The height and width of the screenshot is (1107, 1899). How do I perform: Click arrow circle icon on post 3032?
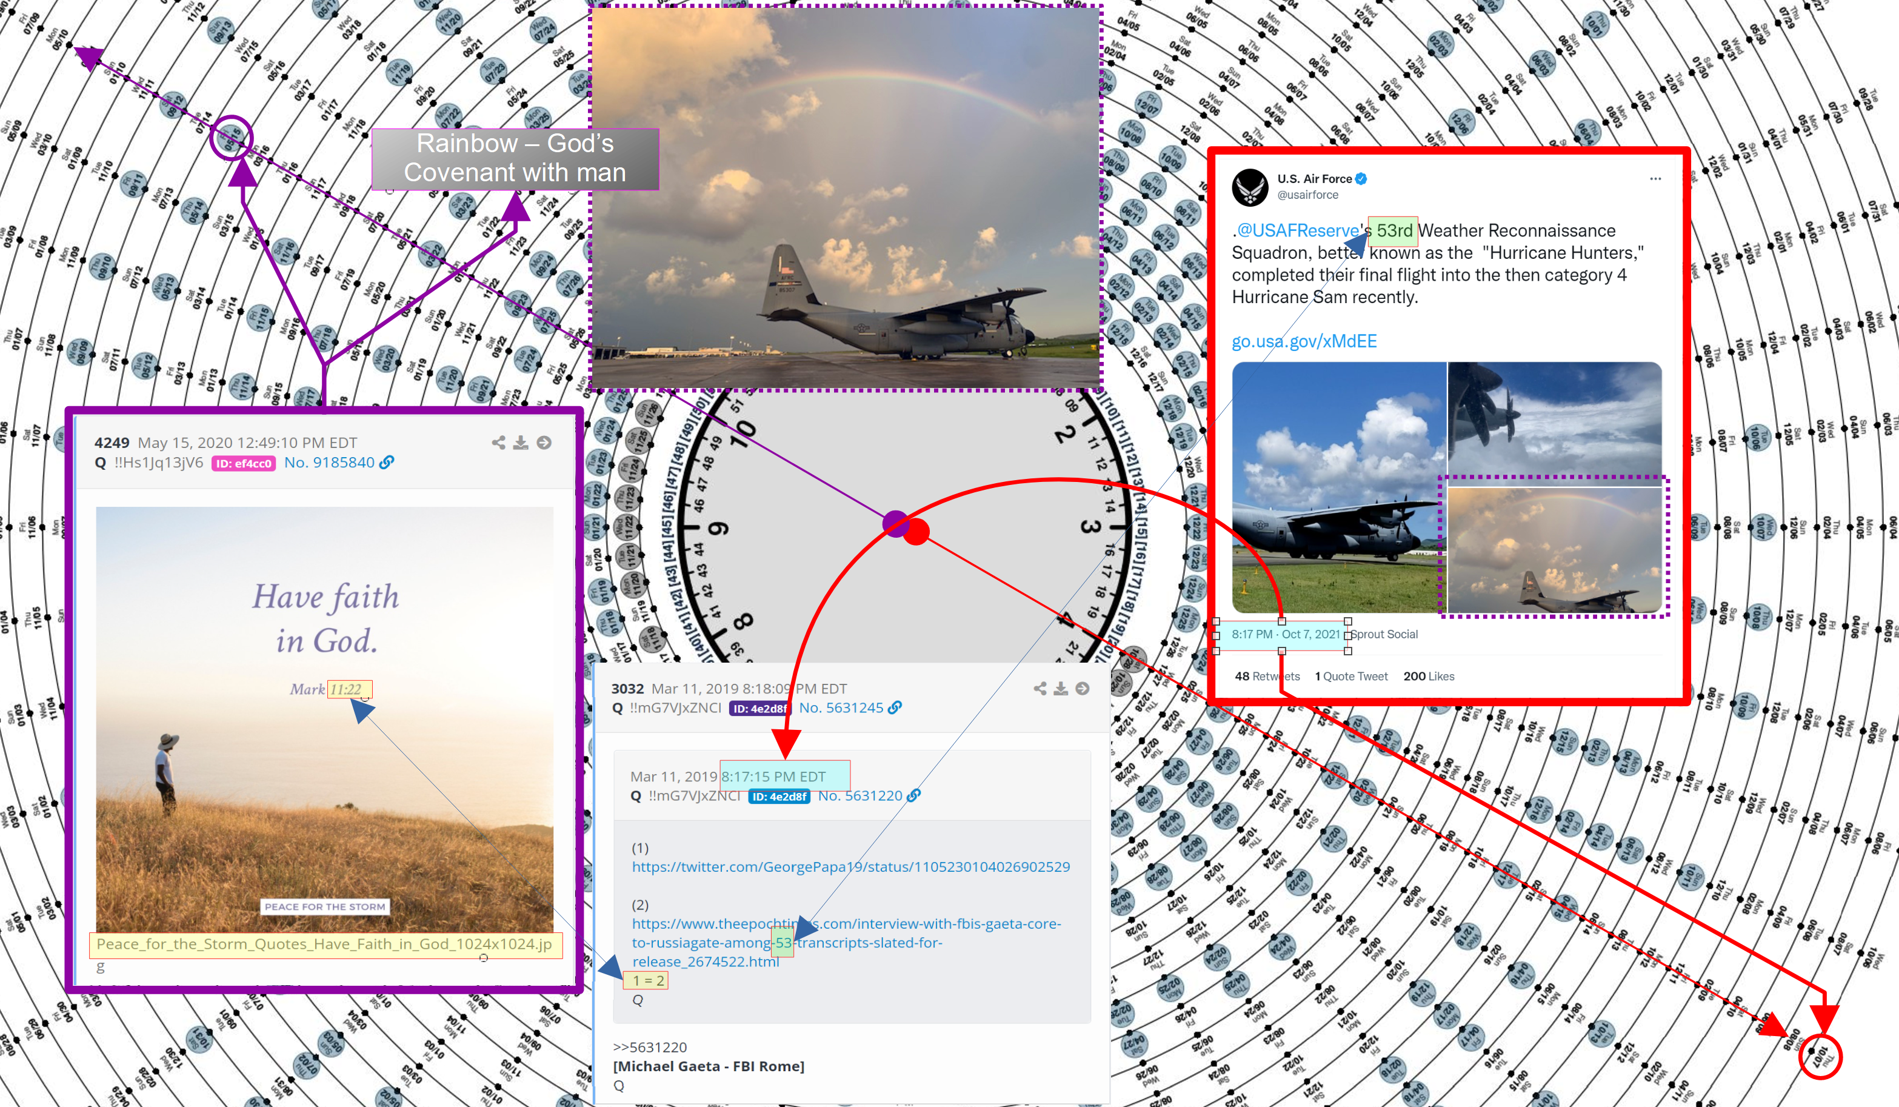[x=1083, y=688]
